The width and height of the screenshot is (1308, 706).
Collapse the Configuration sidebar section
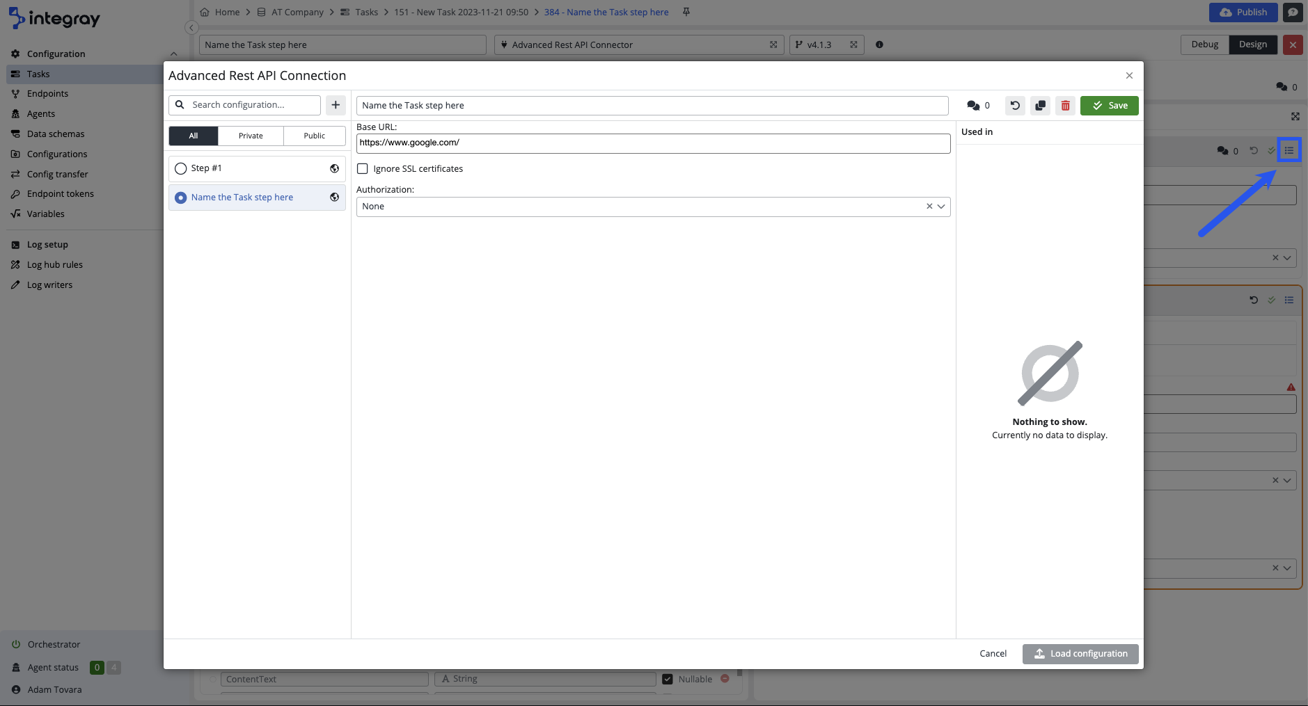pos(173,54)
